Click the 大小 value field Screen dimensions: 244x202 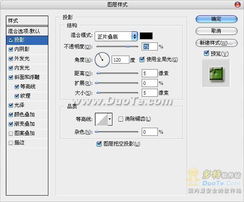150,93
